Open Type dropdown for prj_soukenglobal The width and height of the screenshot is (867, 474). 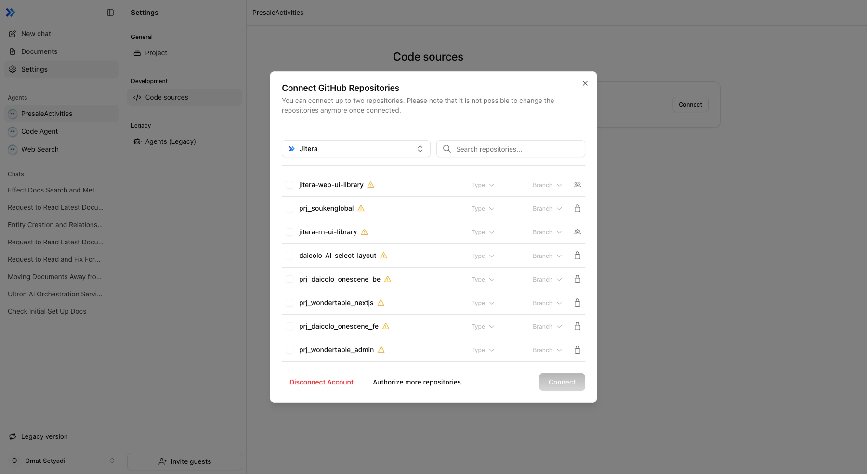click(x=483, y=209)
